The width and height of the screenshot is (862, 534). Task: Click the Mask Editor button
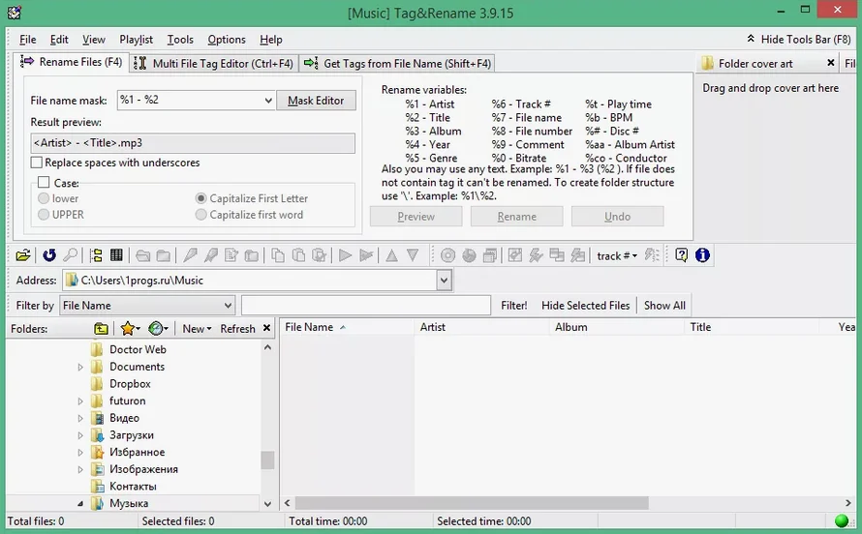tap(316, 101)
